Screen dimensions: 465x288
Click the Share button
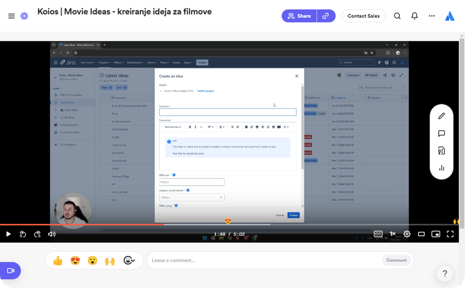(x=299, y=16)
